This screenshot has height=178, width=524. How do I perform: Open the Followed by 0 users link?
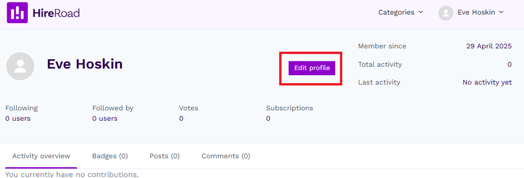pos(105,118)
